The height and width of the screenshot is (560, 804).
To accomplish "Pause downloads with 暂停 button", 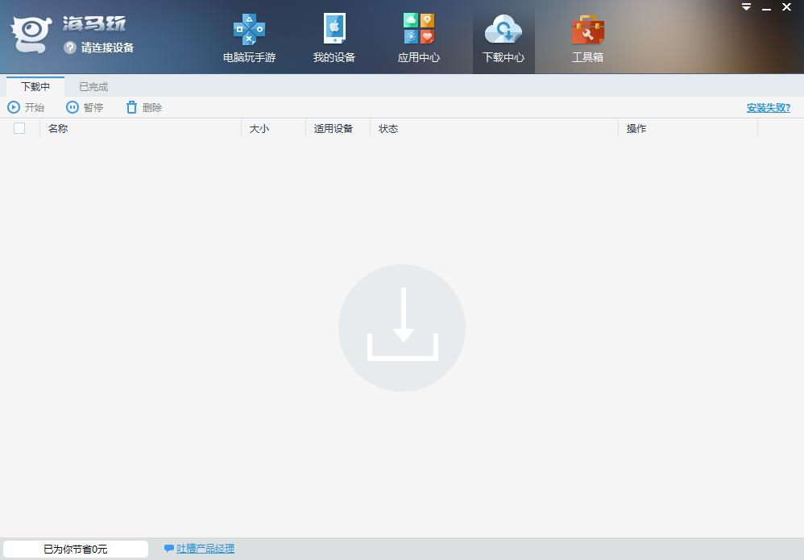I will (85, 107).
